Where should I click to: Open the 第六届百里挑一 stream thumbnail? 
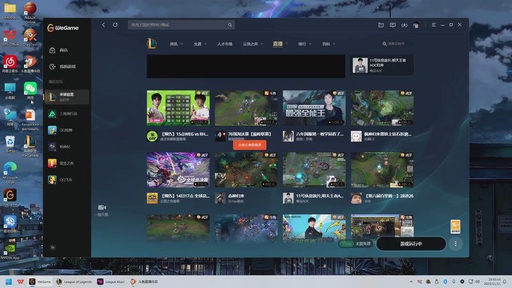tap(382, 170)
